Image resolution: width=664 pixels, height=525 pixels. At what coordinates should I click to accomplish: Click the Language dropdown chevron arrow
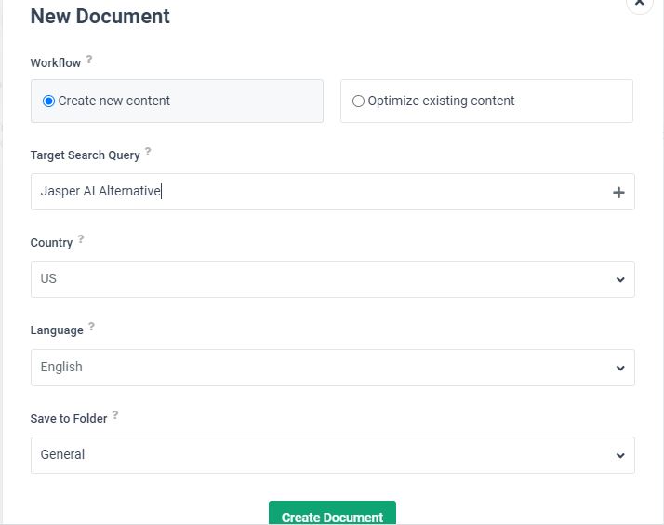pos(620,369)
